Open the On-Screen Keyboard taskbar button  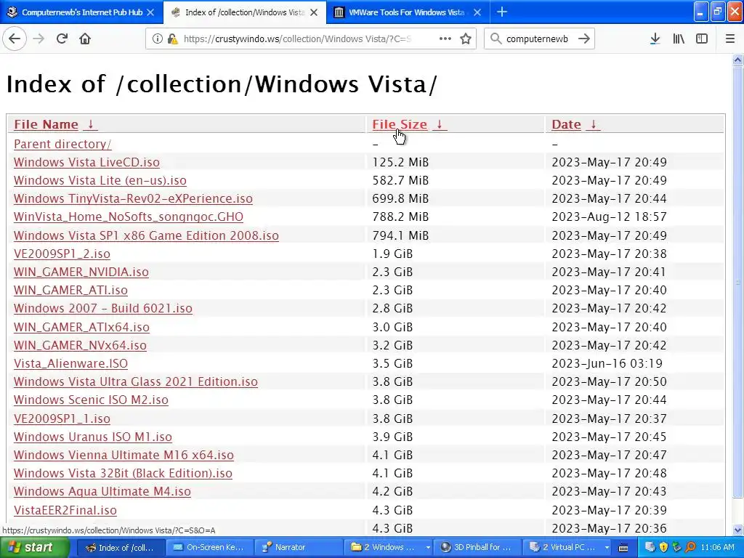pyautogui.click(x=209, y=548)
